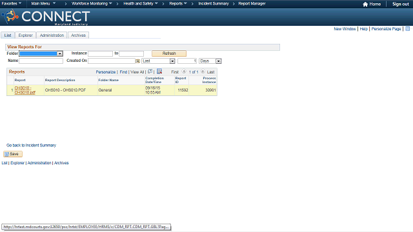Open New Window link
The width and height of the screenshot is (413, 232).
pos(345,29)
